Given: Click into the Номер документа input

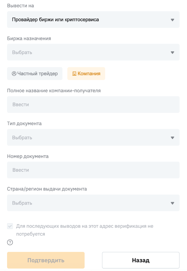Looking at the screenshot, I should 93,170.
